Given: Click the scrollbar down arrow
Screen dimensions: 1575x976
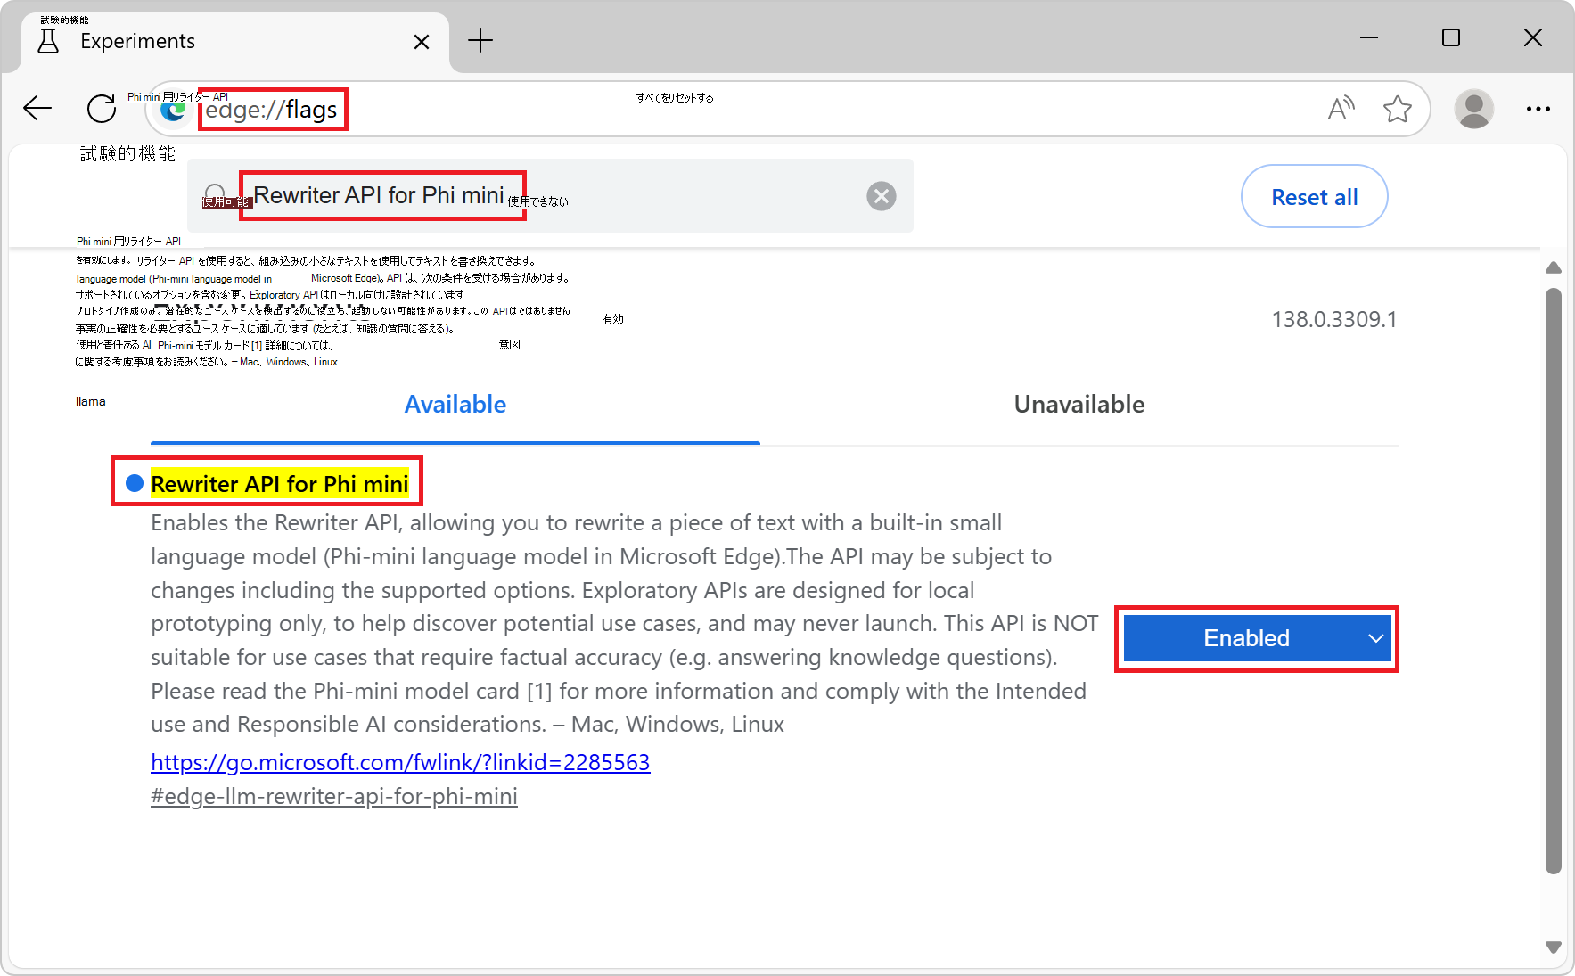Looking at the screenshot, I should [x=1554, y=947].
